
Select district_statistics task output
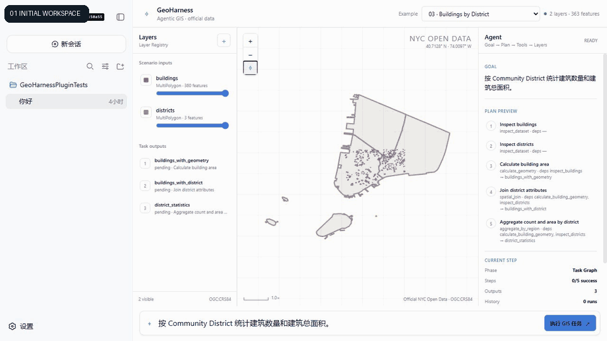(185, 208)
